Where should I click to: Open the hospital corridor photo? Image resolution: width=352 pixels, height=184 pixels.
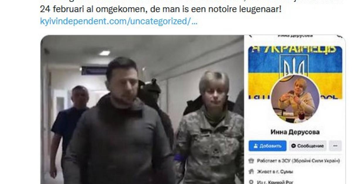[x=142, y=109]
